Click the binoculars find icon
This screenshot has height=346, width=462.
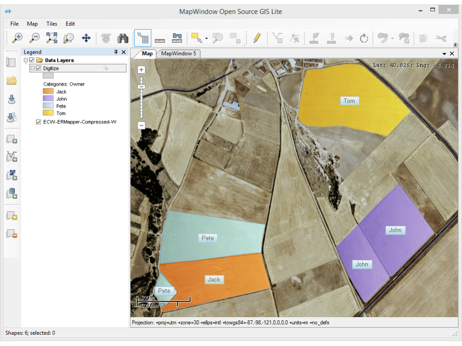(123, 38)
